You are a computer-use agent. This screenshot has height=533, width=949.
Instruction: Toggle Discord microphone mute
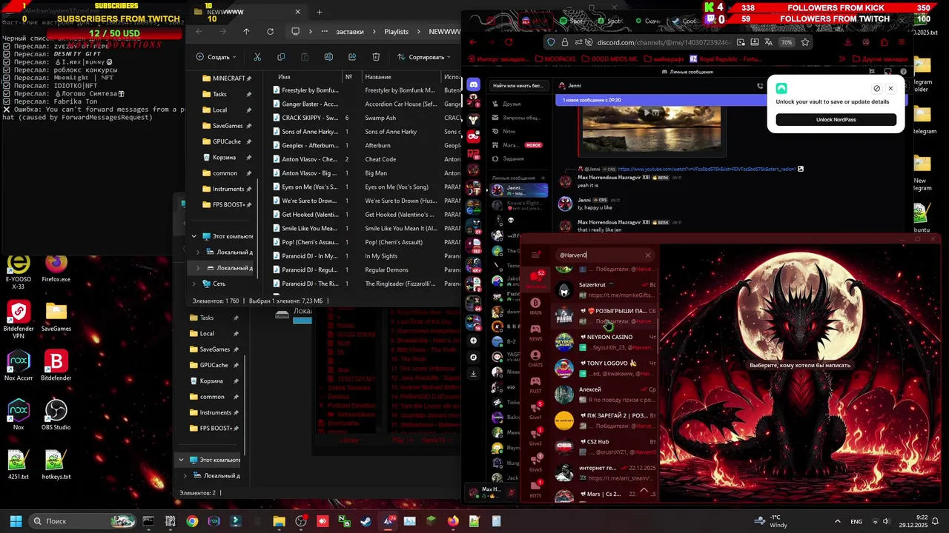click(x=511, y=492)
